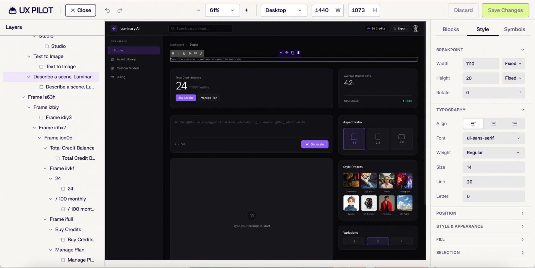
Task: Select the Cinematic style preset thumbnail
Action: click(x=351, y=181)
